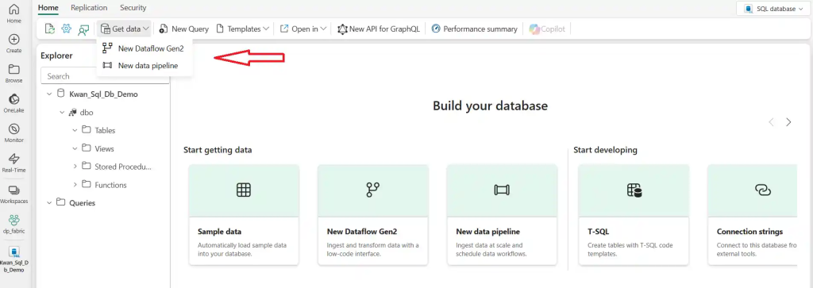Choose New Dataflow Gen2 menu item
The image size is (813, 288).
[144, 48]
